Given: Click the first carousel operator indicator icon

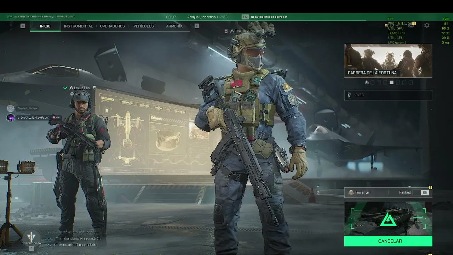Looking at the screenshot, I should (367, 83).
